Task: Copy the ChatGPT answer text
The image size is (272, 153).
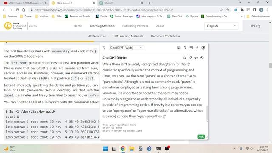Action: [x=190, y=58]
